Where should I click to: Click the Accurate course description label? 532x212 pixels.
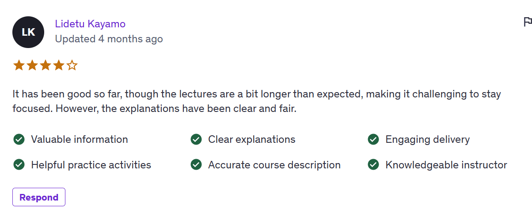coord(274,165)
